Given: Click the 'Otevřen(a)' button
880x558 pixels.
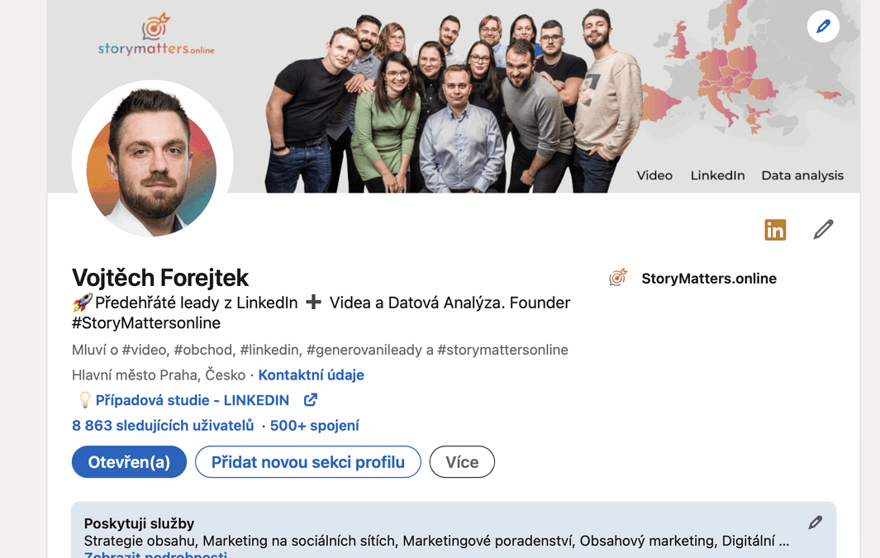Looking at the screenshot, I should [129, 461].
